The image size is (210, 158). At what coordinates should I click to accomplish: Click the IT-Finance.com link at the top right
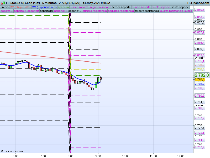[198, 3]
